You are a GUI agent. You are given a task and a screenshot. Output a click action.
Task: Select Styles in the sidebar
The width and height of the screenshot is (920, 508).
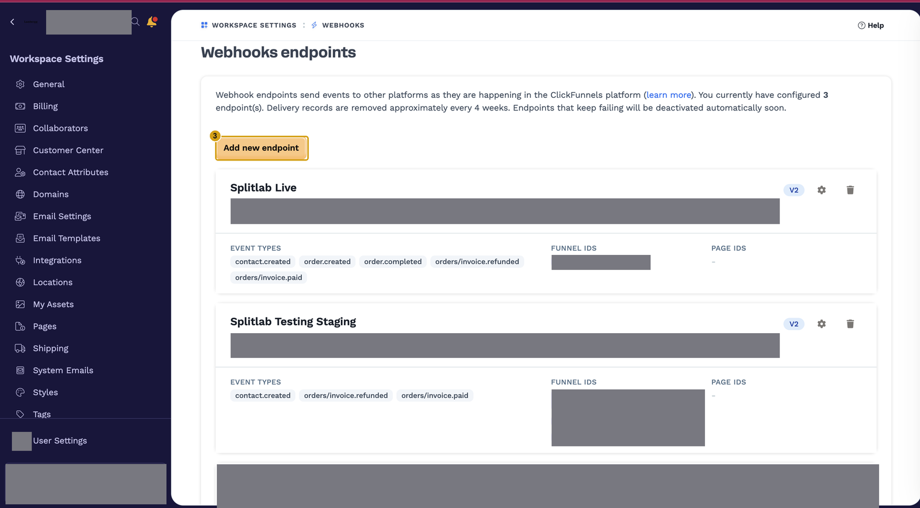45,392
